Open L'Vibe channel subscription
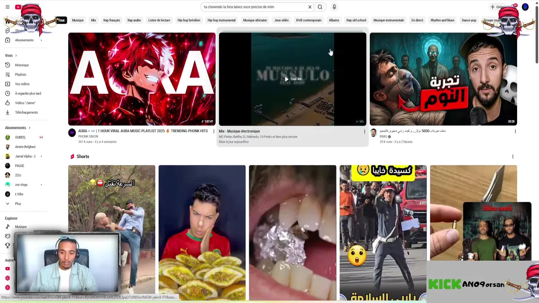 pos(19,194)
